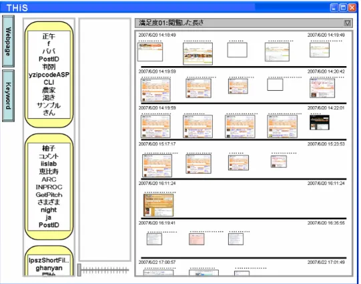Select keyword サンプル
361x284 pixels.
(x=49, y=106)
